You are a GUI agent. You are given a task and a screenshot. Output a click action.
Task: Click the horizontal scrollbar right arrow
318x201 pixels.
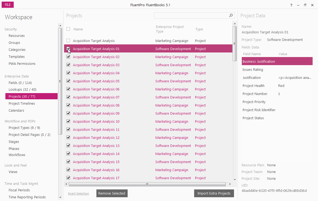click(230, 184)
